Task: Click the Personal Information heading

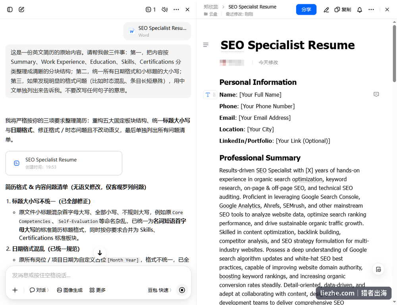Action: [x=258, y=82]
